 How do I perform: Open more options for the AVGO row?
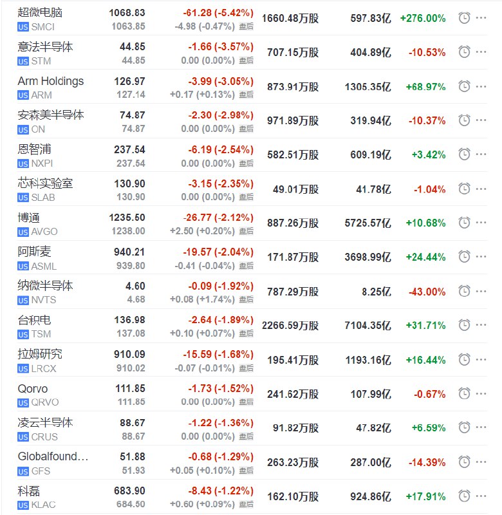(481, 223)
